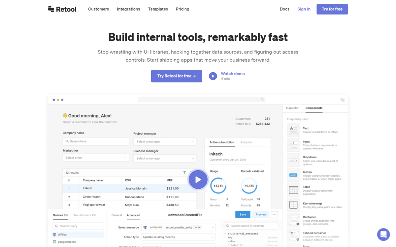Click the CSM column header
Viewport: 396px width, 247px height.
pyautogui.click(x=128, y=180)
